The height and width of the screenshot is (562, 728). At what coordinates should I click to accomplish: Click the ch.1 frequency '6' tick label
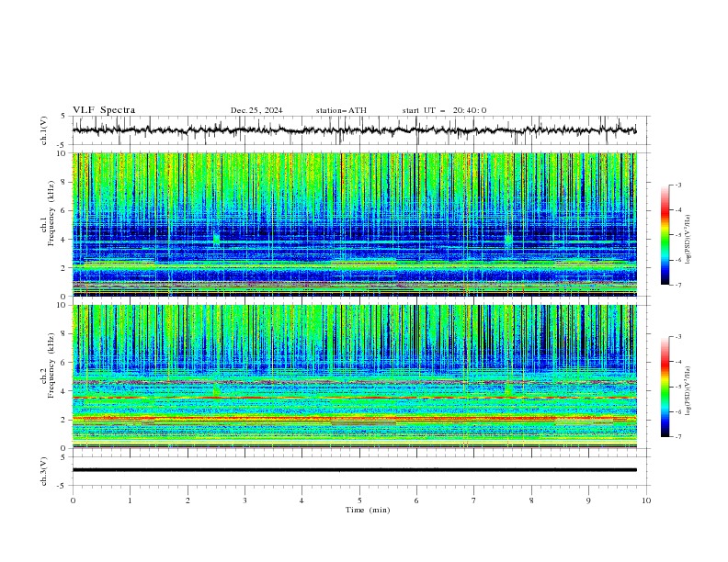(x=65, y=211)
